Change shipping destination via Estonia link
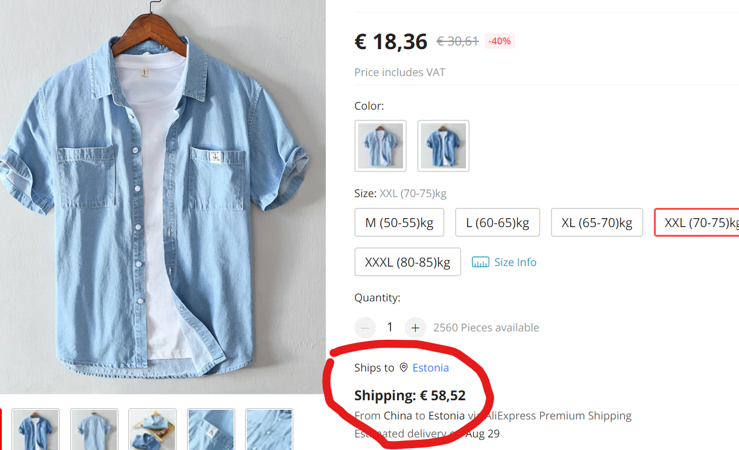This screenshot has width=739, height=450. tap(431, 367)
